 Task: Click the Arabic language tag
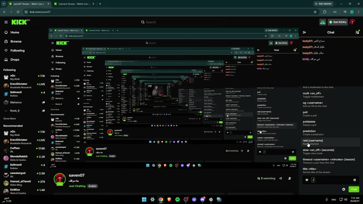[x=92, y=186]
